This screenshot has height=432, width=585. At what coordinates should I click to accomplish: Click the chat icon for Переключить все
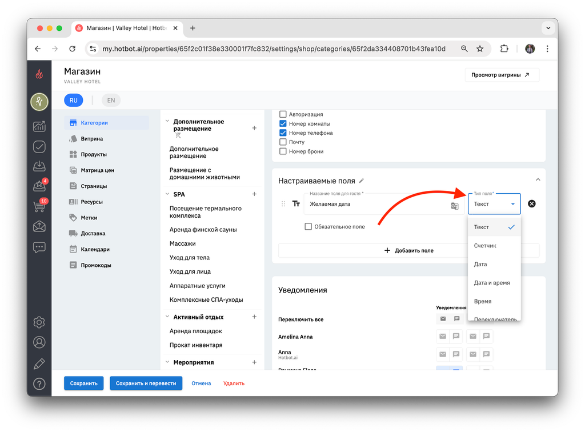point(456,319)
